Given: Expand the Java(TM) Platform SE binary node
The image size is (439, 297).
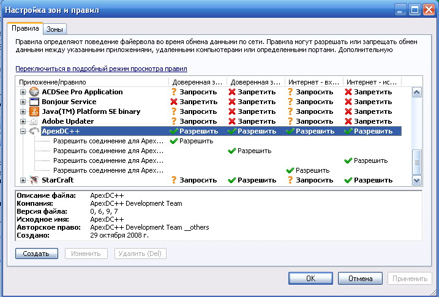Looking at the screenshot, I should pos(23,111).
